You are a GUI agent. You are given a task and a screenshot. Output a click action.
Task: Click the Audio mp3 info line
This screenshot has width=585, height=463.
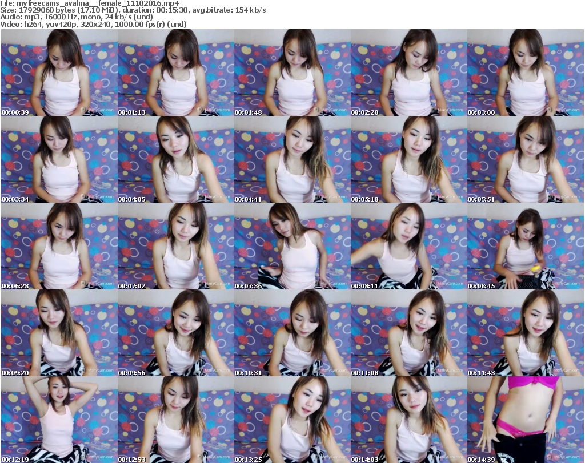click(x=77, y=17)
